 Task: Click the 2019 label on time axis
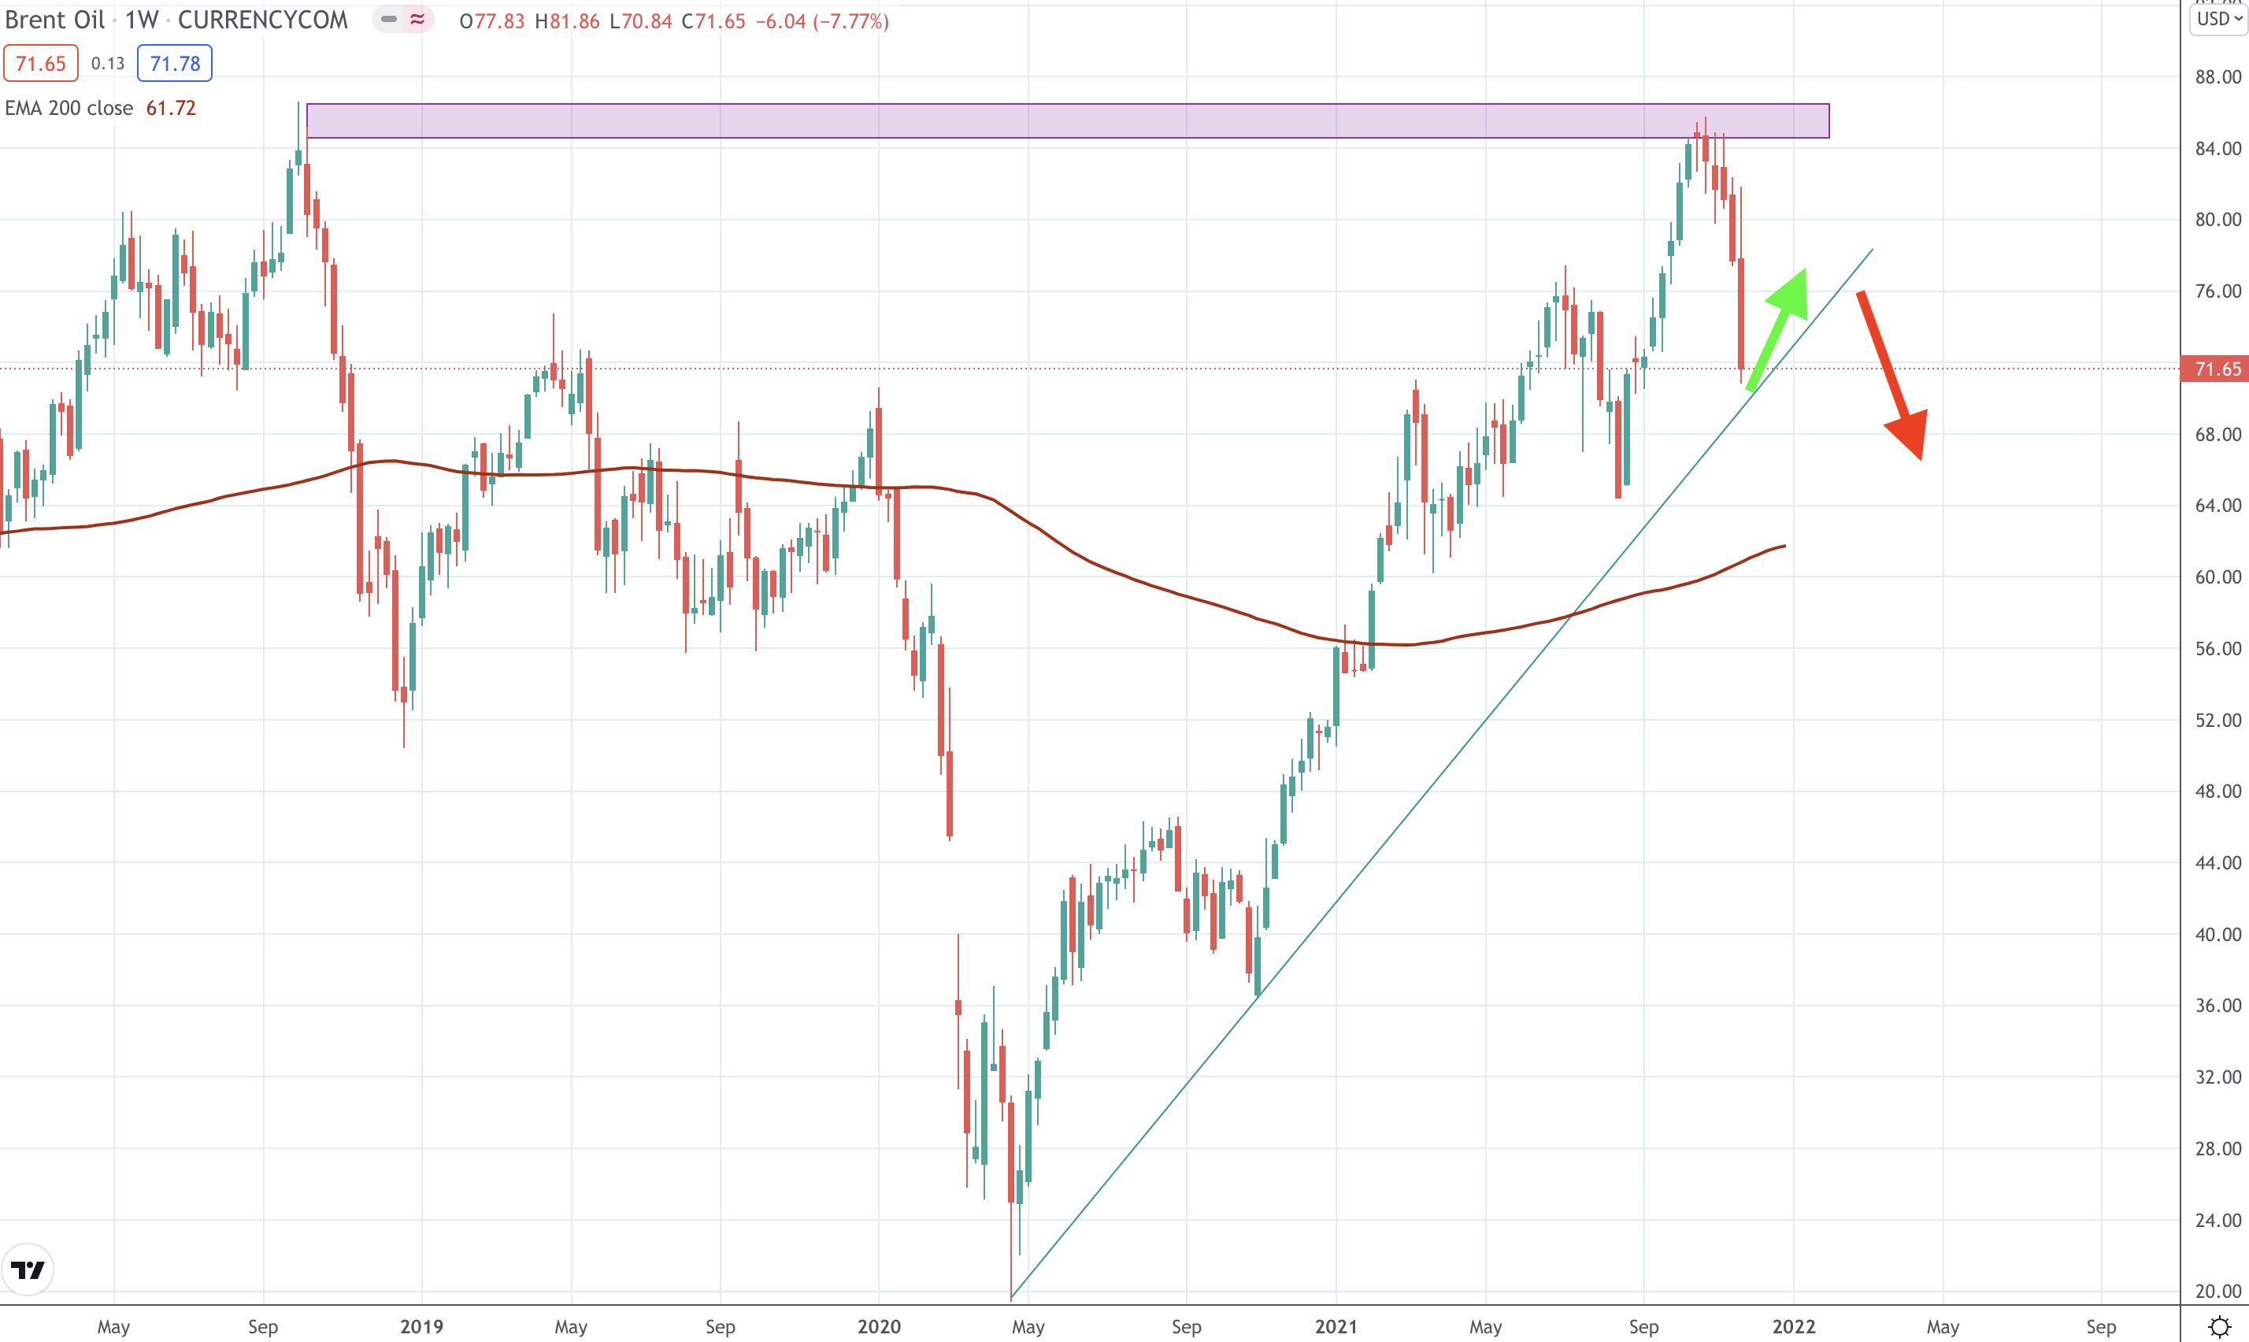point(421,1326)
